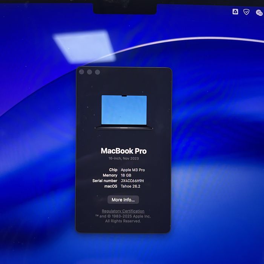Click the MacBook Pro laptop image
The width and height of the screenshot is (264, 264).
pos(124,112)
